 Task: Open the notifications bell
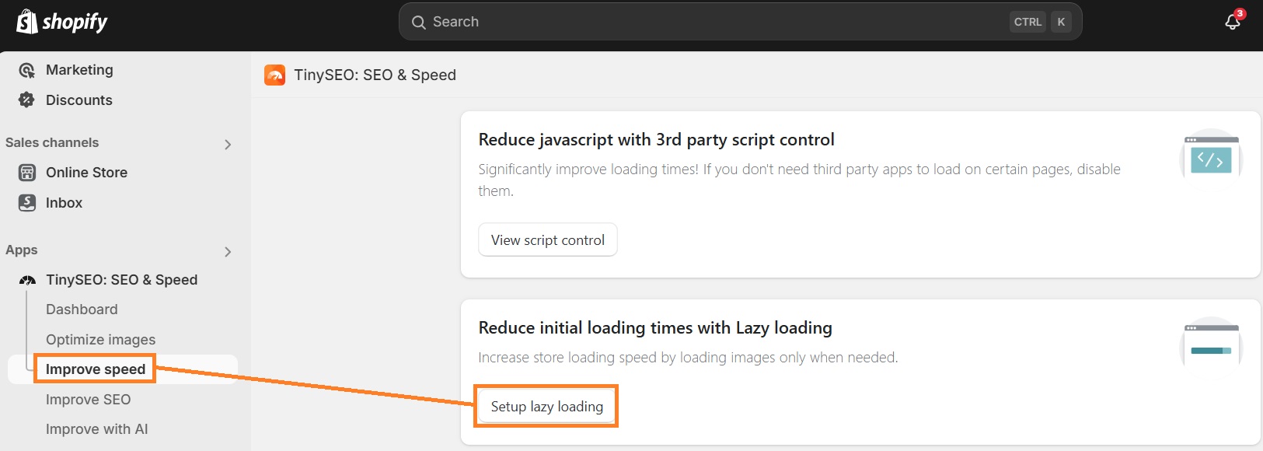click(x=1232, y=22)
